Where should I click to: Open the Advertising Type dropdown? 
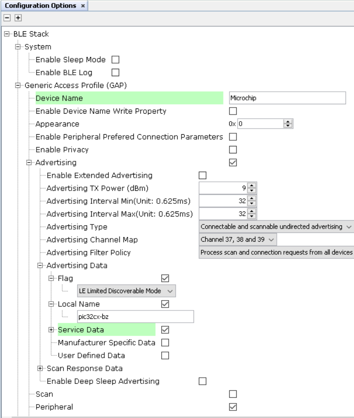point(276,227)
